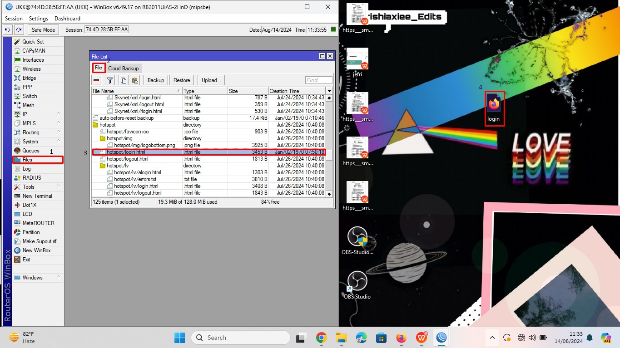Open the File List column selector dropdown
This screenshot has width=620, height=348.
329,91
